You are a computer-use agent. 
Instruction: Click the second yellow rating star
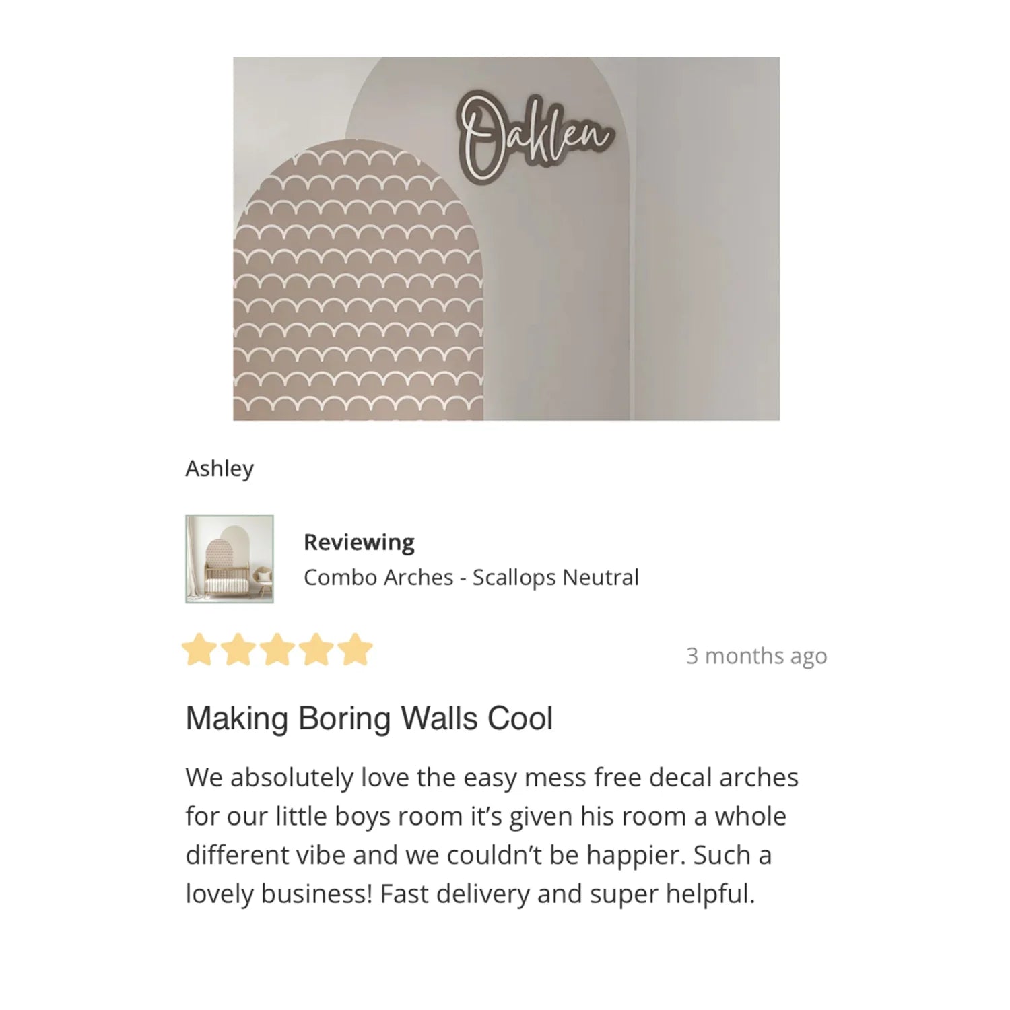pyautogui.click(x=238, y=650)
